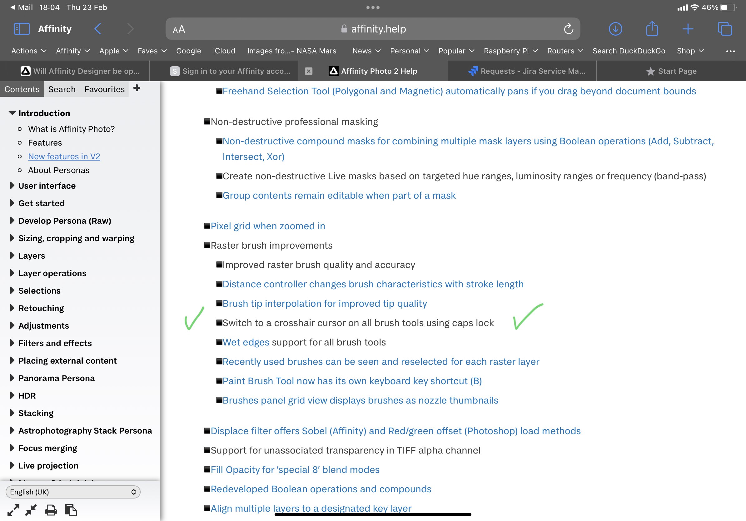
Task: Tap the page reload icon
Action: point(568,29)
